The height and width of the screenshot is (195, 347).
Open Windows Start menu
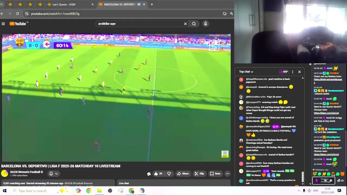tap(5, 191)
